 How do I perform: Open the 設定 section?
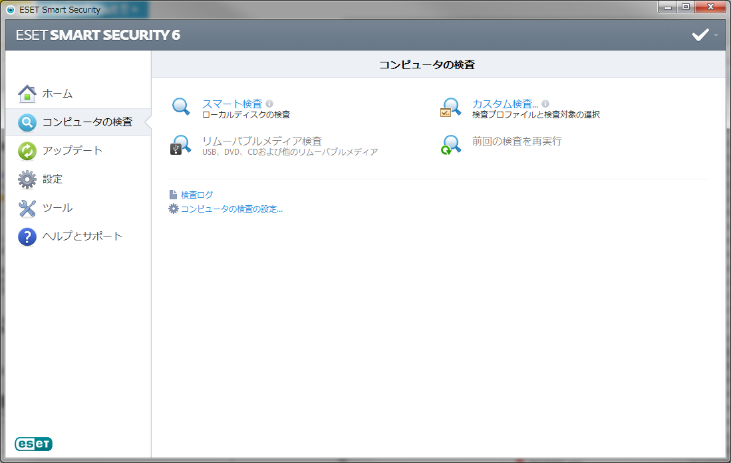click(x=52, y=179)
